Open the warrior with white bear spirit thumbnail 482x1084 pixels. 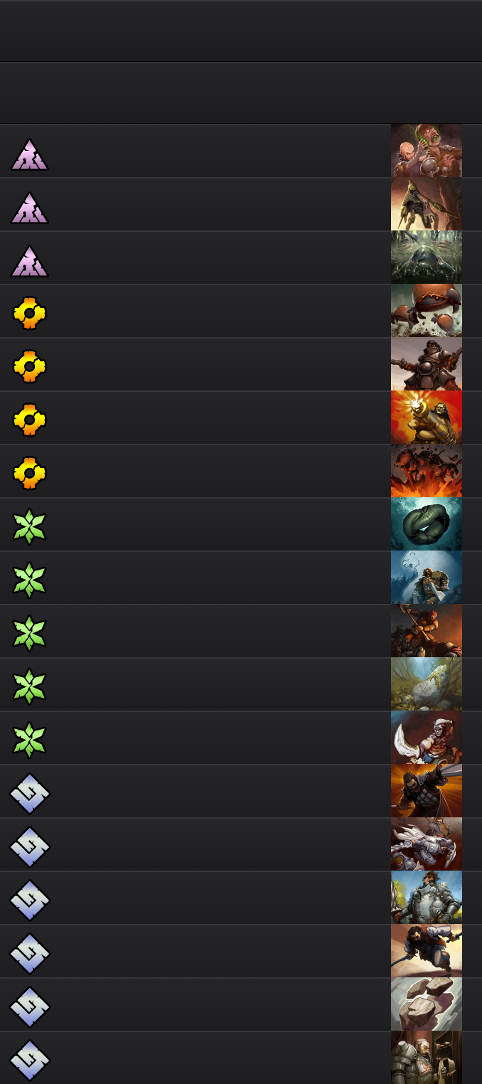tap(427, 578)
